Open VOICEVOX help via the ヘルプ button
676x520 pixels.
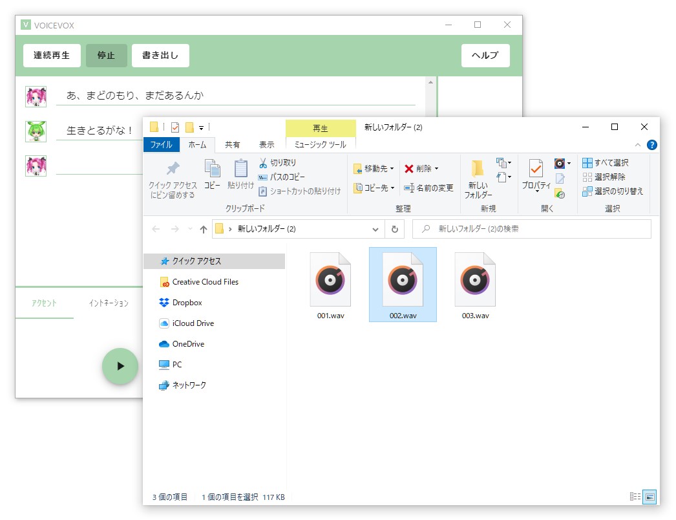click(x=485, y=56)
